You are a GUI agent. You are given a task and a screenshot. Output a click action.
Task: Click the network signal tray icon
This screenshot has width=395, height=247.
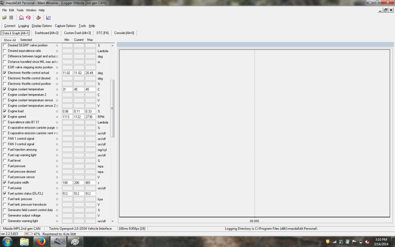point(334,242)
